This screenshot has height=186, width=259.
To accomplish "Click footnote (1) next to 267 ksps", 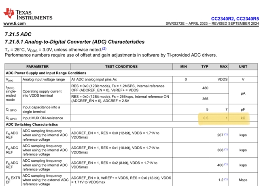I will (226, 135).
